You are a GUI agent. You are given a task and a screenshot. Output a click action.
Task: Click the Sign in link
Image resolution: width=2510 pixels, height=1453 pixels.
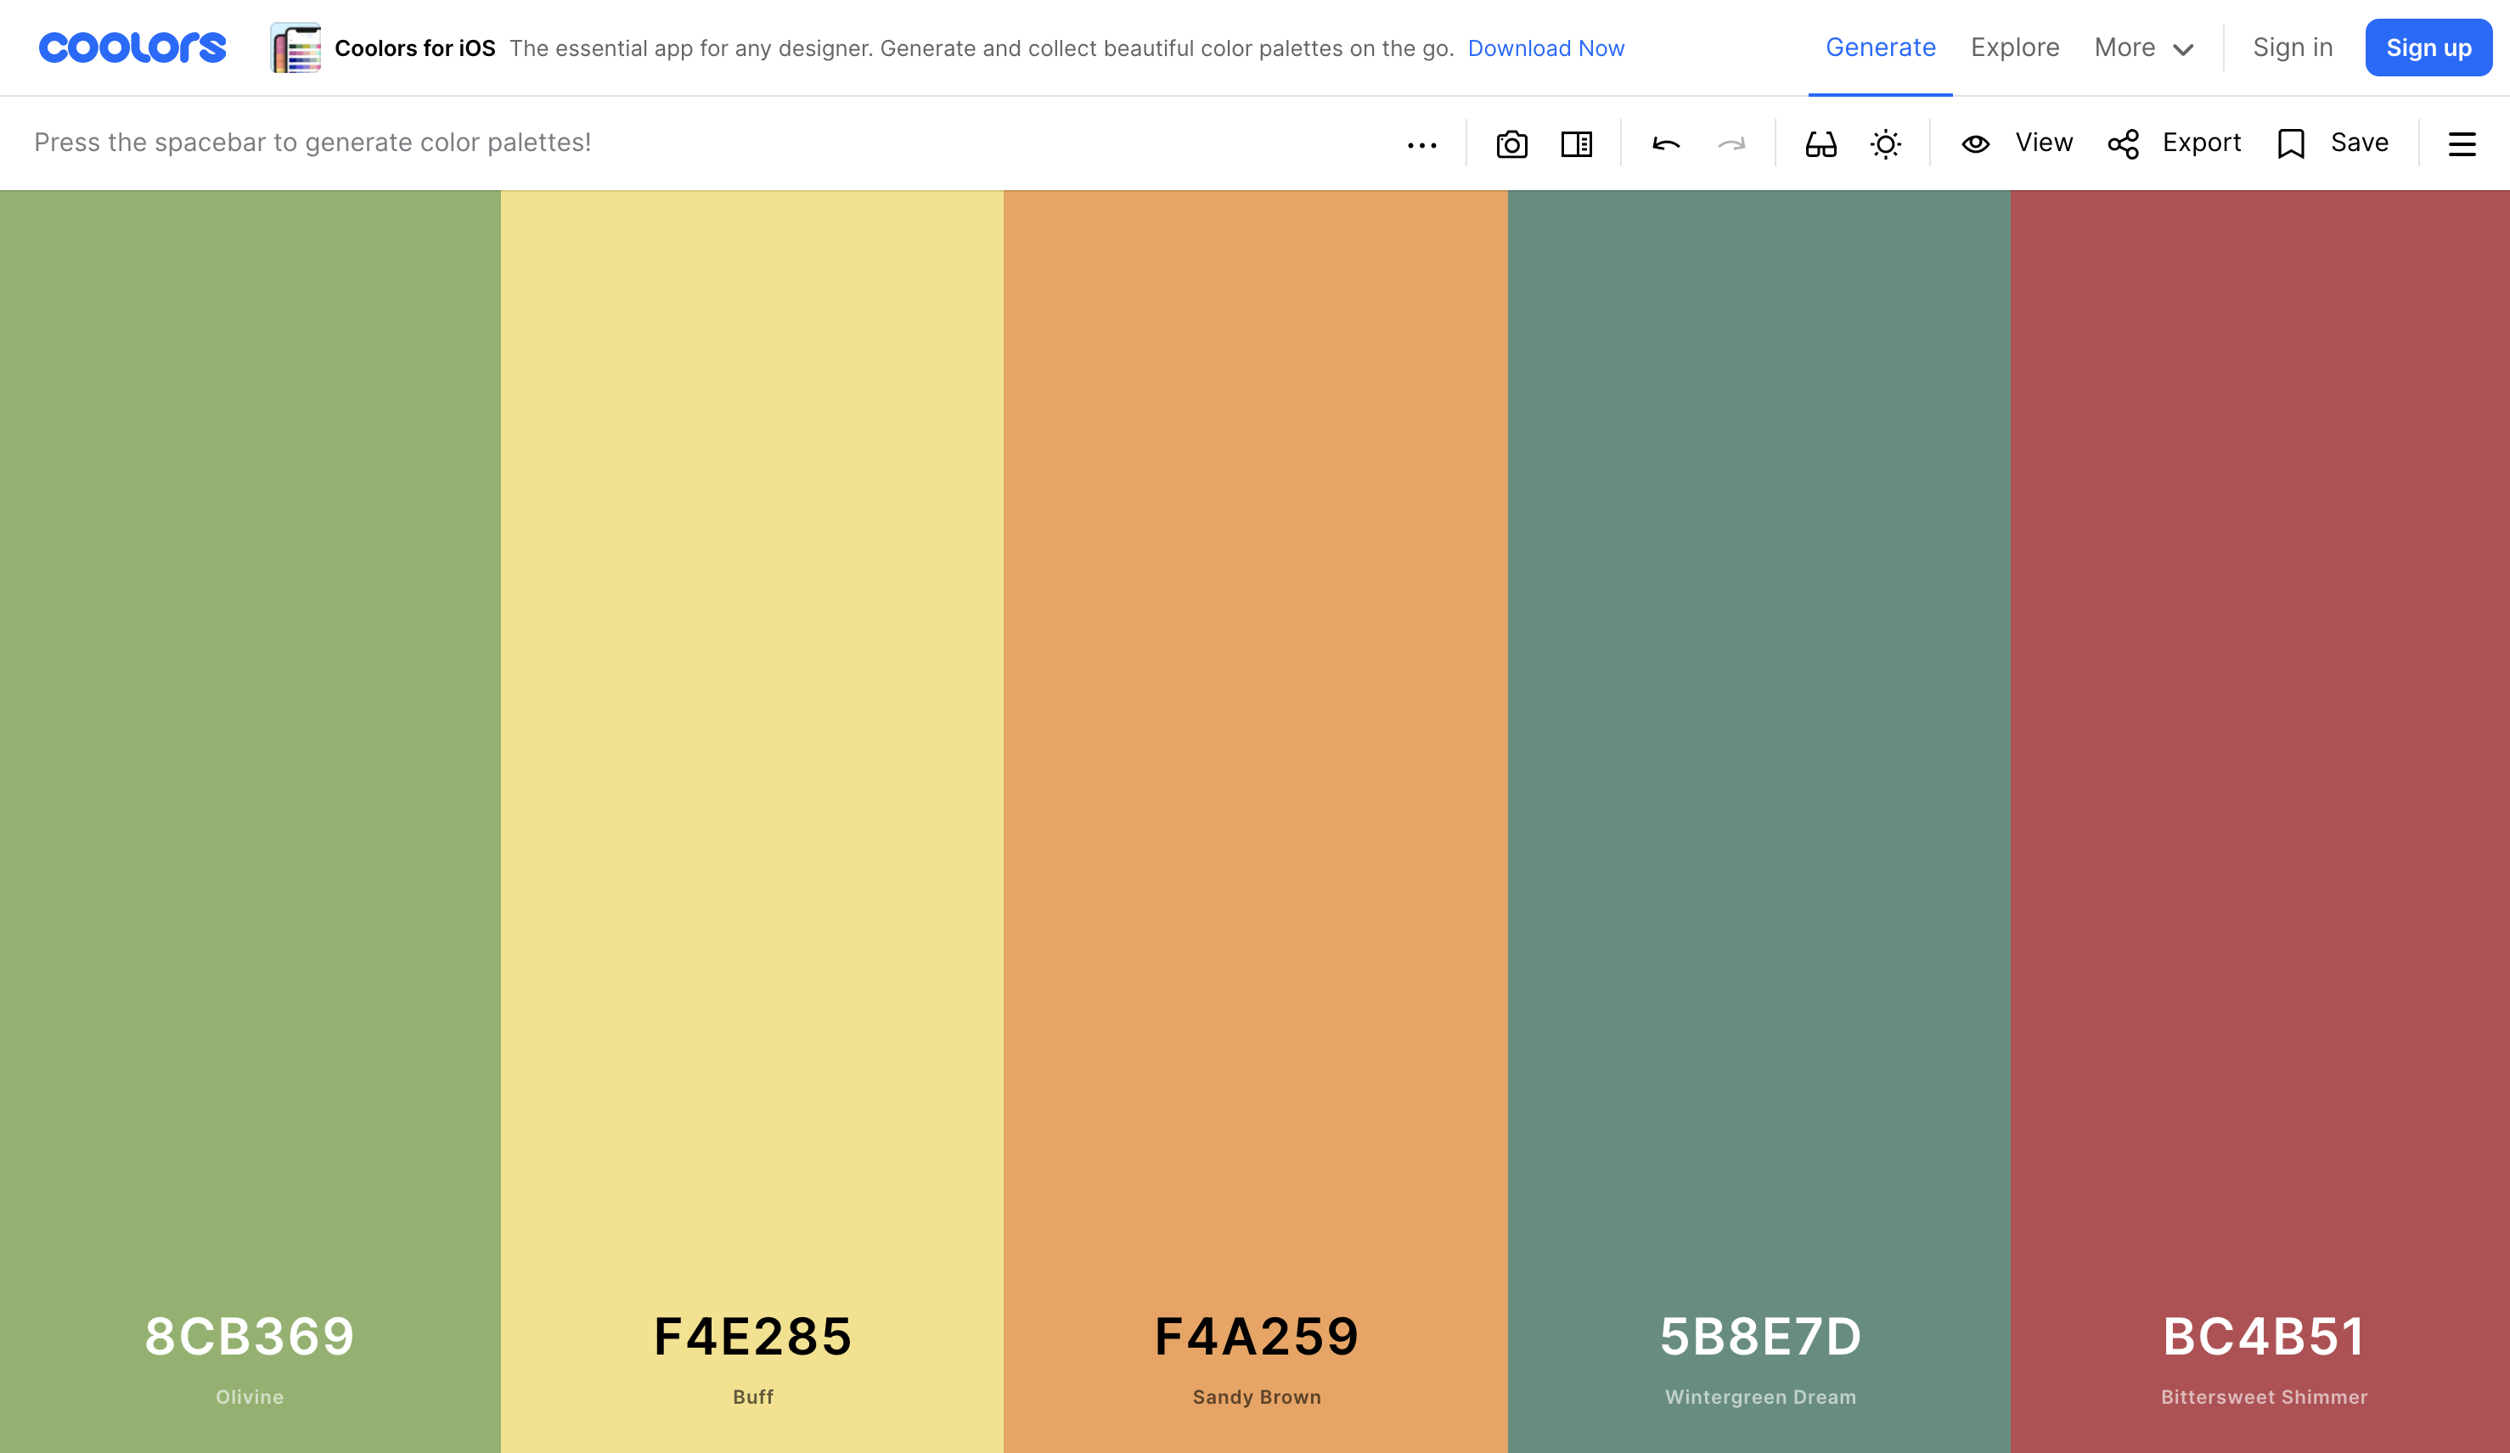(x=2292, y=48)
